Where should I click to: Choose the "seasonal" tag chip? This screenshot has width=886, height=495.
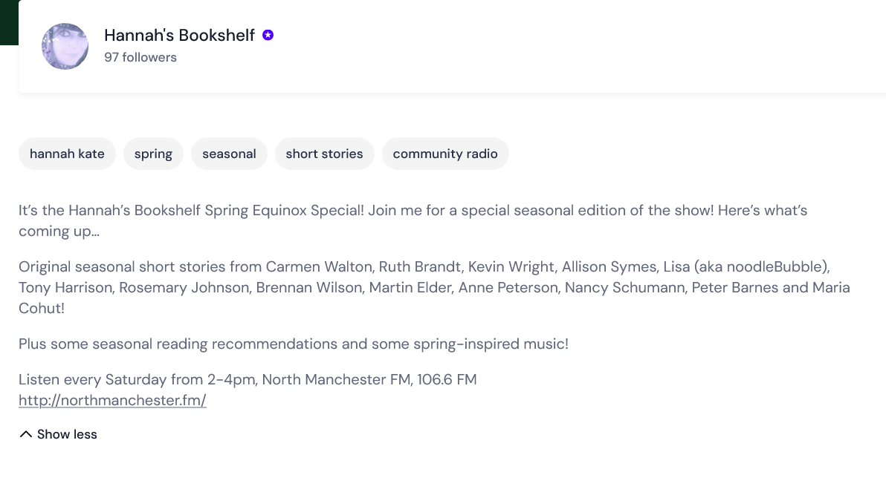click(229, 154)
